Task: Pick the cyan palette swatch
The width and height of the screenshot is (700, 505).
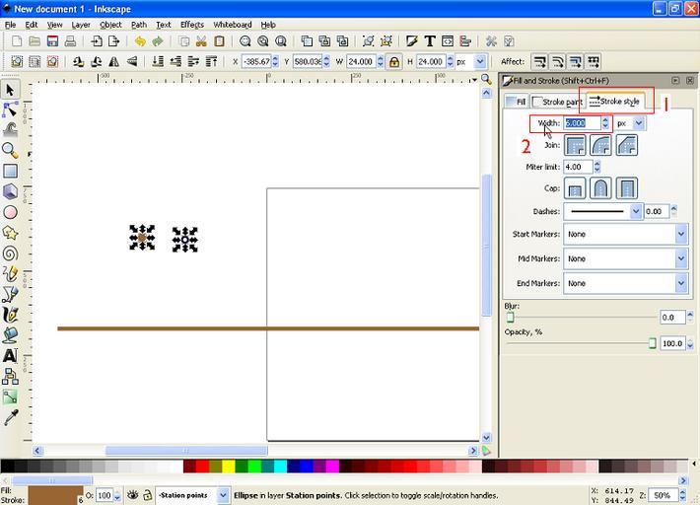Action: pyautogui.click(x=280, y=467)
